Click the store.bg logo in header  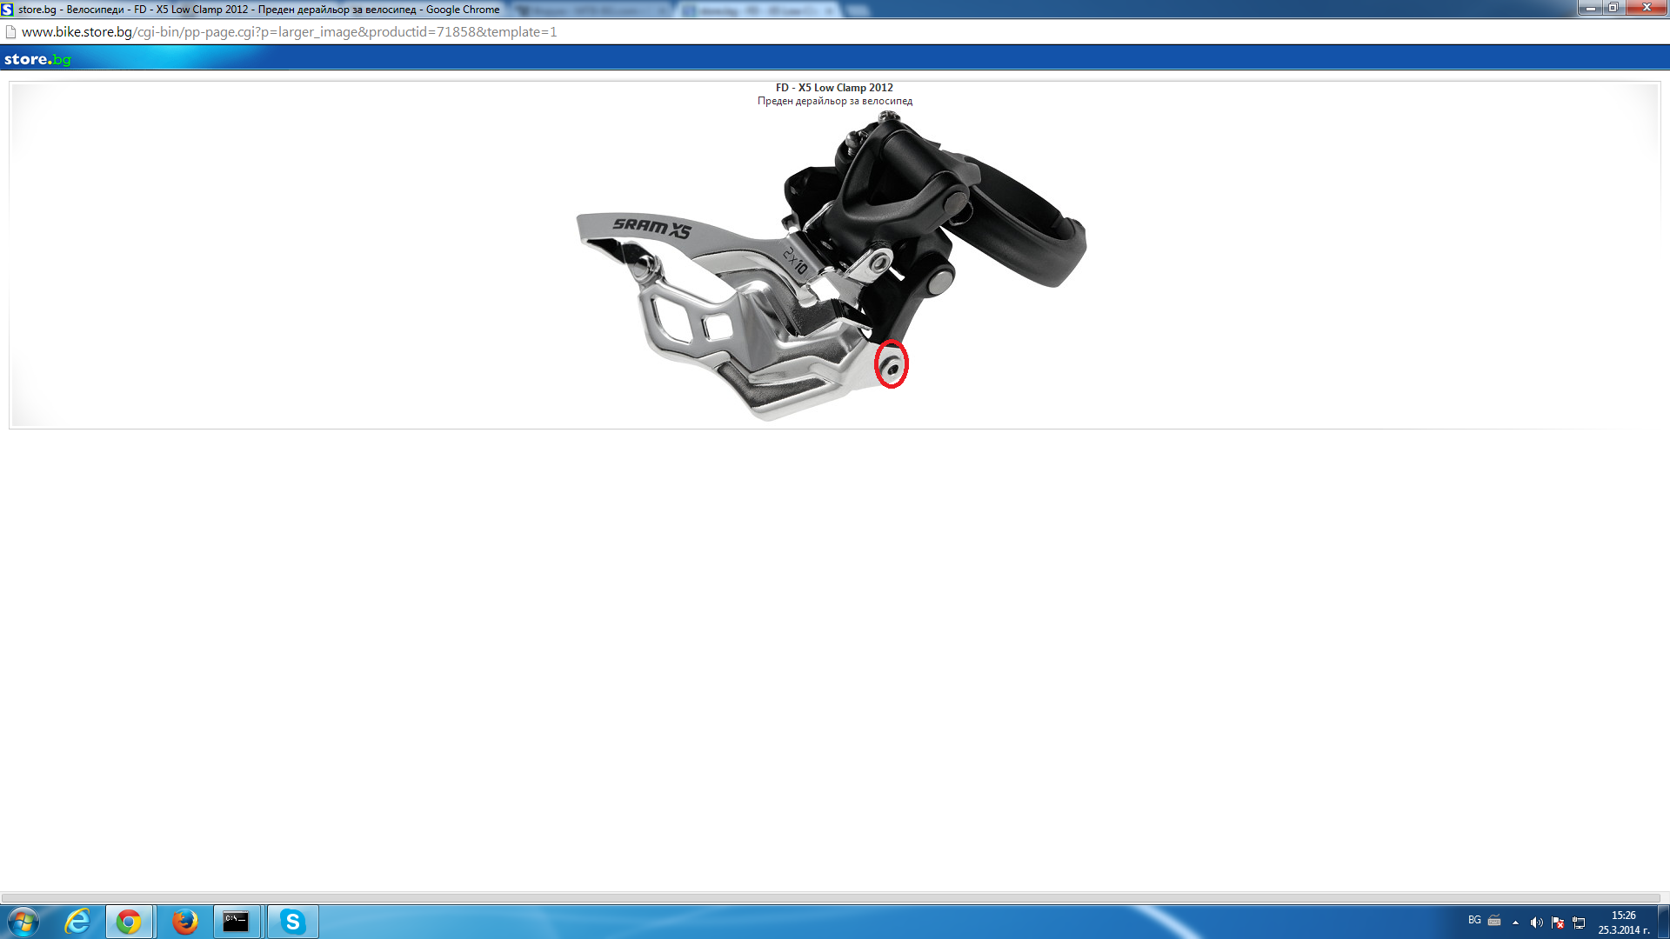(x=37, y=59)
